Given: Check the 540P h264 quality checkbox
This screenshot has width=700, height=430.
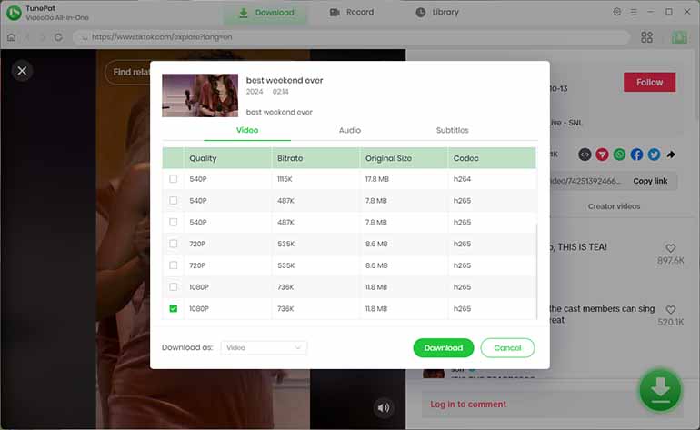Looking at the screenshot, I should tap(174, 179).
